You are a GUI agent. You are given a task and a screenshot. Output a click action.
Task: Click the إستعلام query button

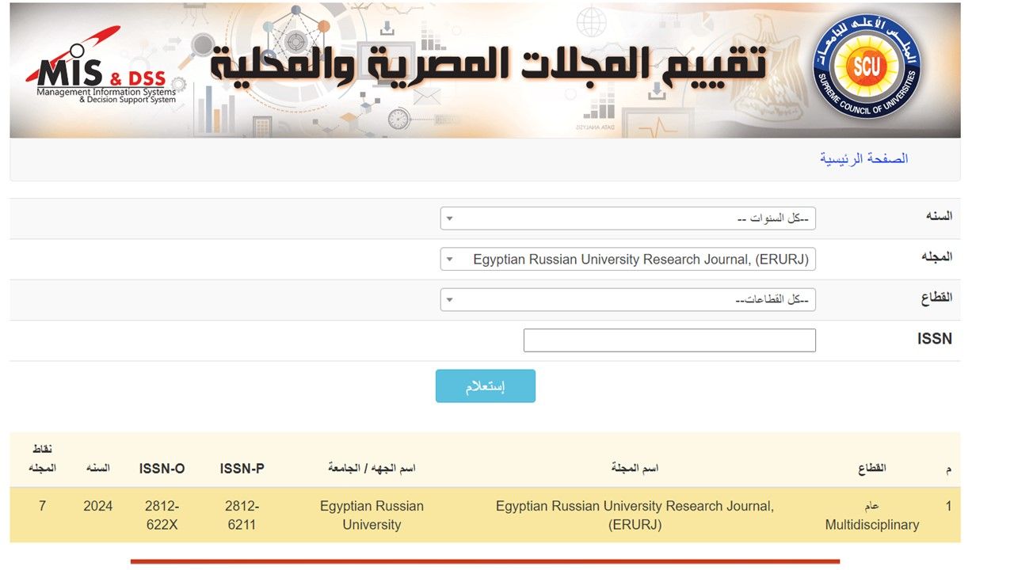(x=486, y=386)
